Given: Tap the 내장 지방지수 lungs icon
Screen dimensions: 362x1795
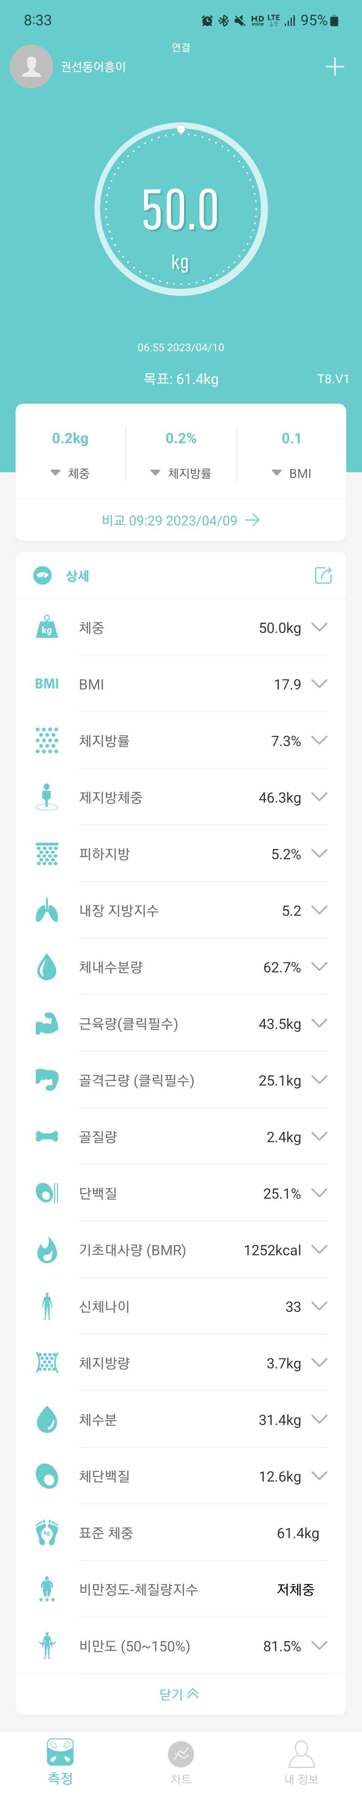Looking at the screenshot, I should (47, 910).
